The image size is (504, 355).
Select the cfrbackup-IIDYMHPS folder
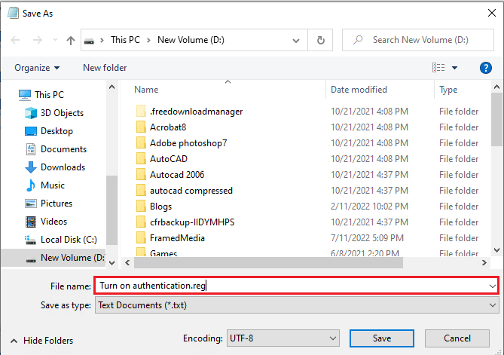point(192,222)
